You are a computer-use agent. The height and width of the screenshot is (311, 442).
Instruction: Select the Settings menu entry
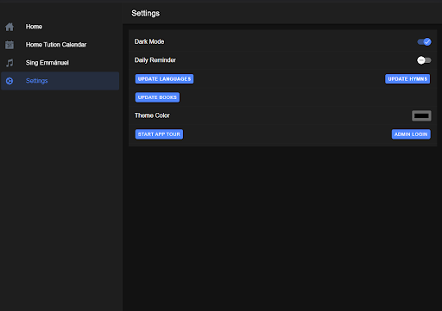(x=60, y=81)
